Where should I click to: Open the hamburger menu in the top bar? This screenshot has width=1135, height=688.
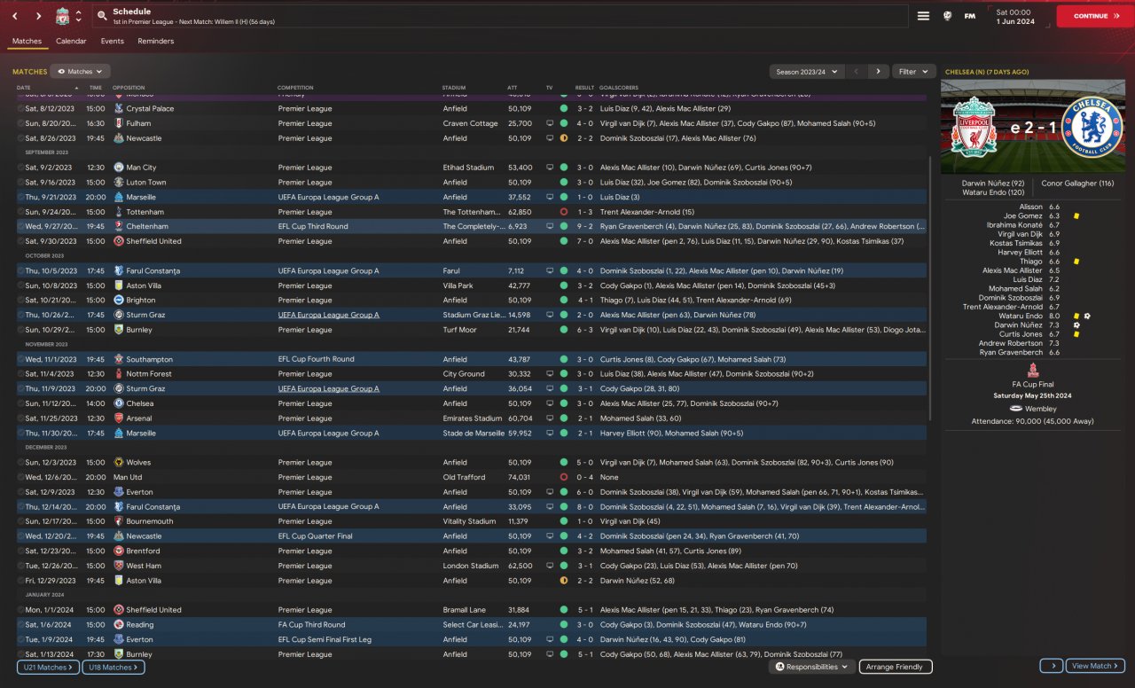(923, 16)
